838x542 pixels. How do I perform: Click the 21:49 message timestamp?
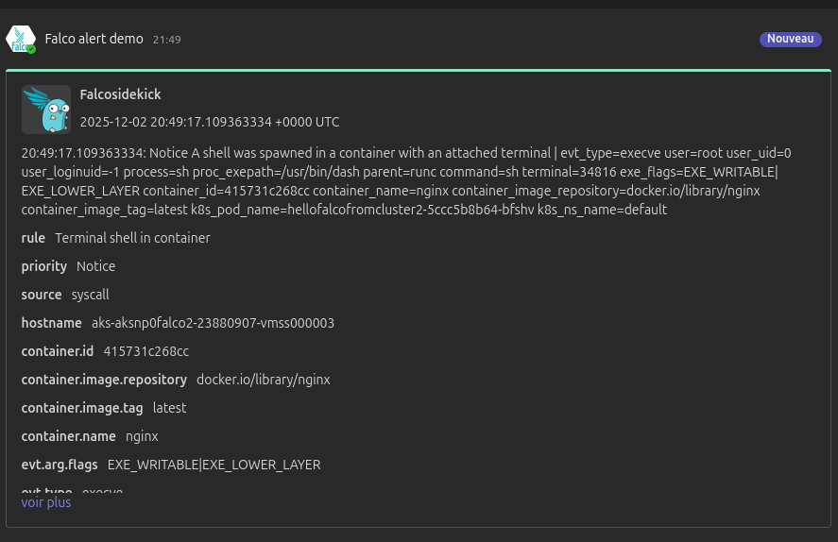tap(166, 40)
